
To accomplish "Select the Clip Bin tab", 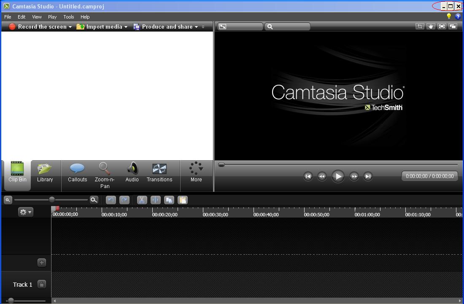I will coord(17,175).
